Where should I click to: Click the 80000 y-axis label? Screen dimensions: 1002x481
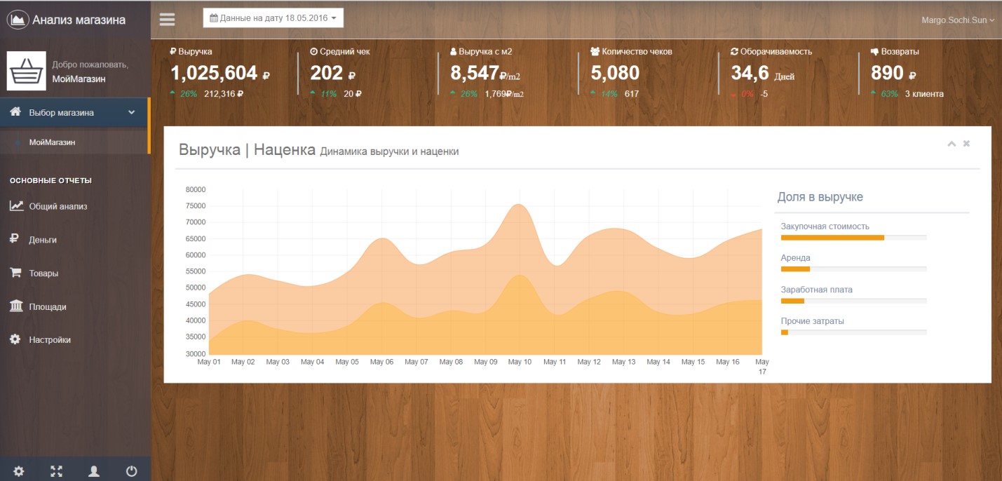point(196,189)
